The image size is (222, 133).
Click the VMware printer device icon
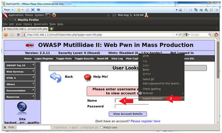click(x=201, y=10)
